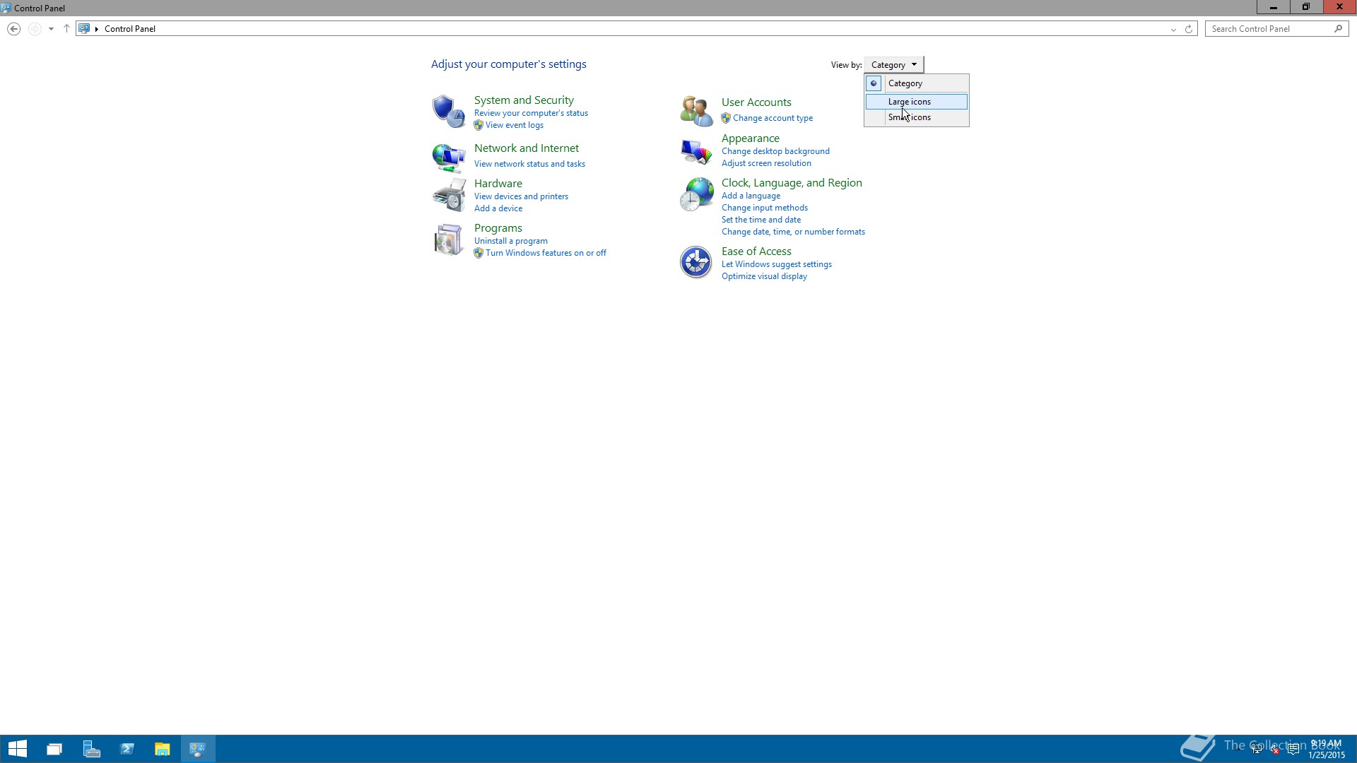
Task: Open View devices and printers
Action: (521, 196)
